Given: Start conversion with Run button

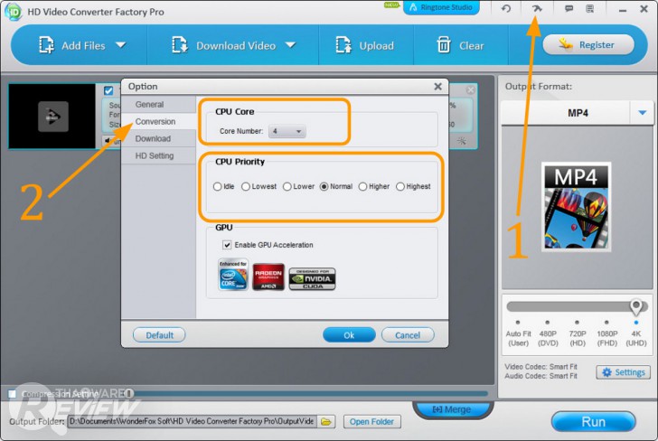Looking at the screenshot, I should coord(593,422).
